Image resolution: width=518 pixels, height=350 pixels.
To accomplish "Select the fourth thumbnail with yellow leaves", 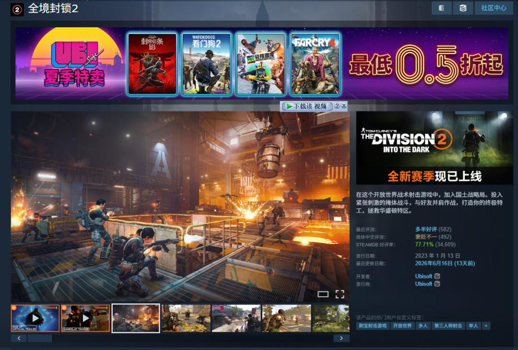I will point(186,318).
